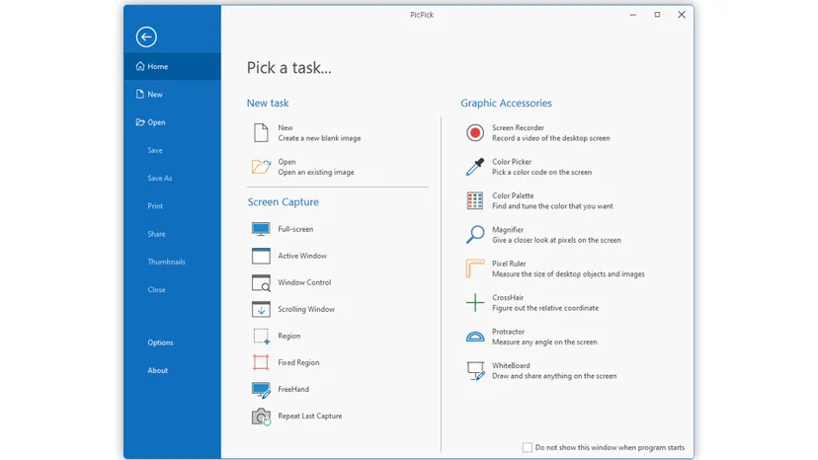Click the Pixel Ruler icon
This screenshot has width=818, height=460.
pos(475,268)
